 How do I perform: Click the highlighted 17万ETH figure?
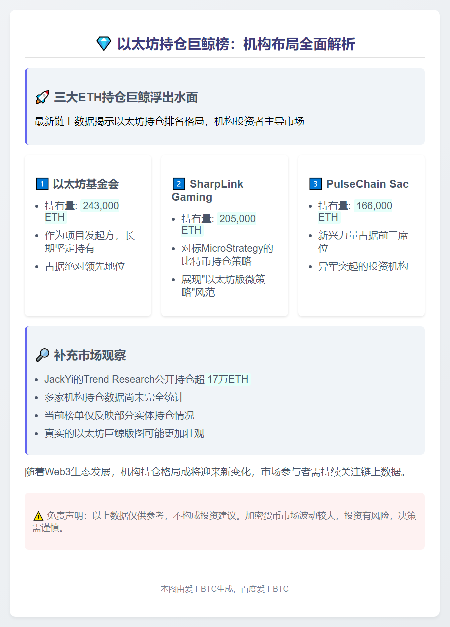[x=228, y=379]
